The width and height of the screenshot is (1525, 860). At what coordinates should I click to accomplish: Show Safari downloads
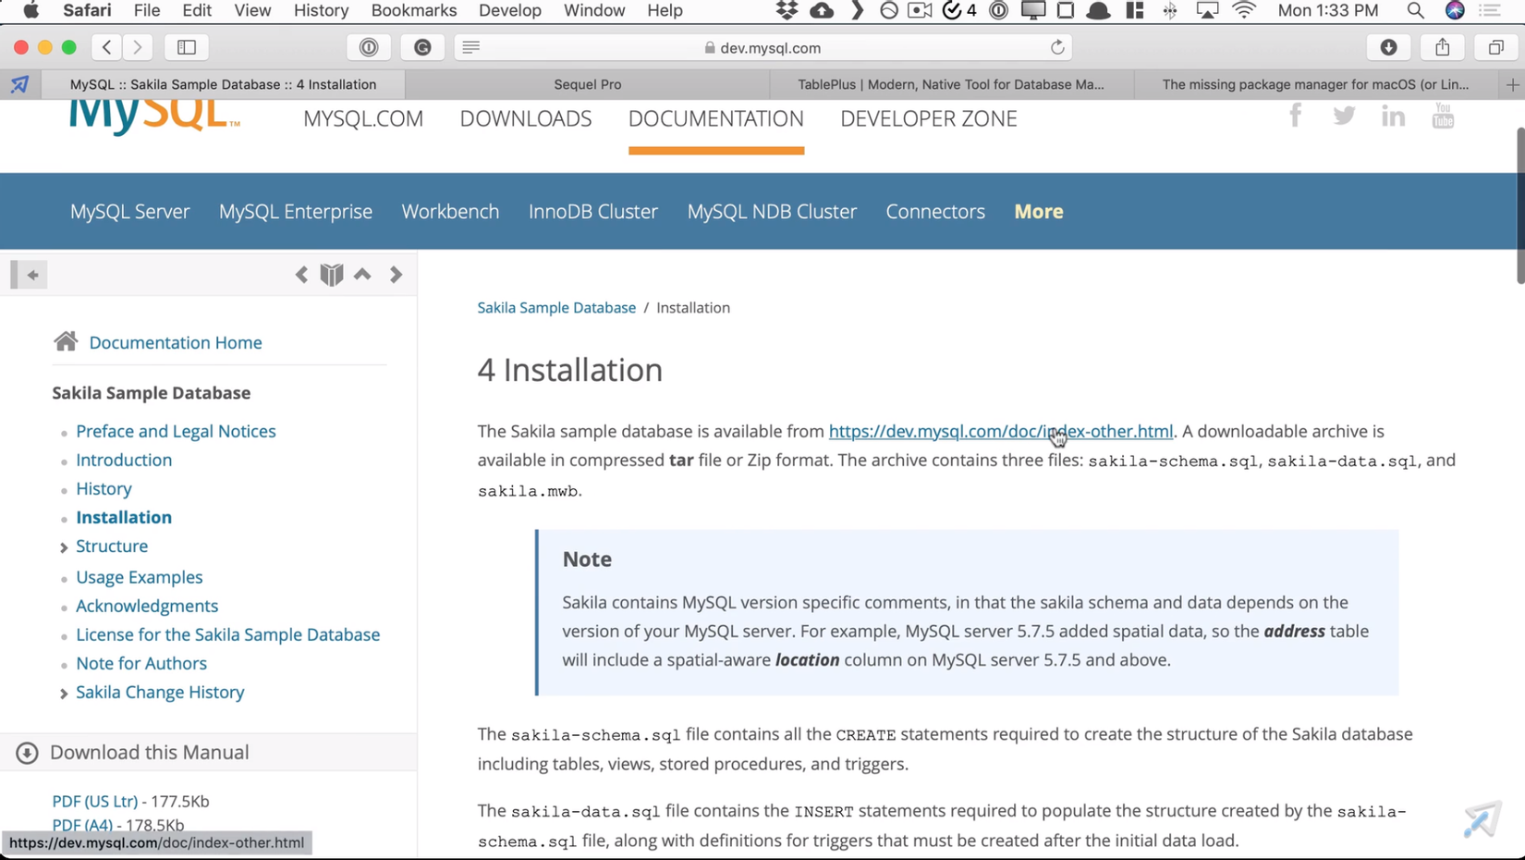tap(1388, 47)
